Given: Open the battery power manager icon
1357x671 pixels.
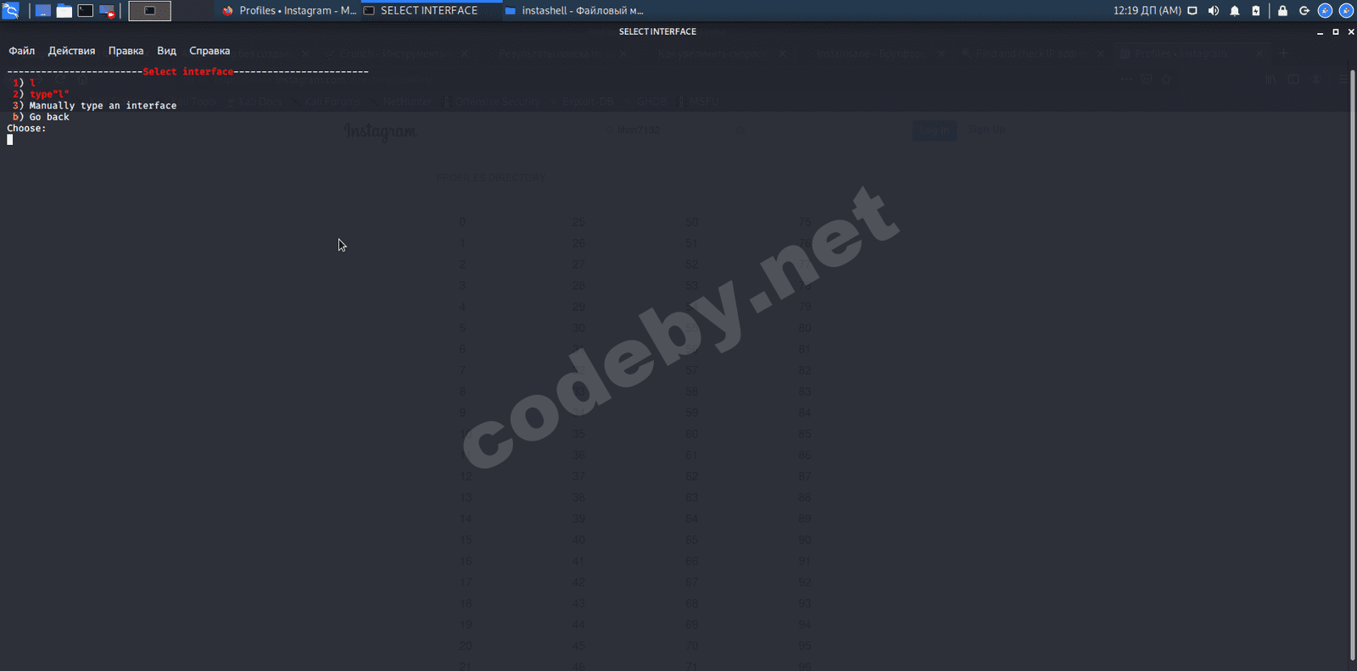Looking at the screenshot, I should (x=1256, y=11).
